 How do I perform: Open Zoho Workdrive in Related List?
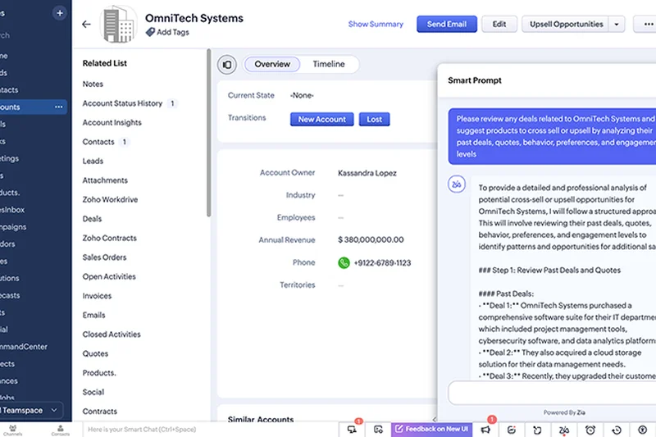(110, 199)
